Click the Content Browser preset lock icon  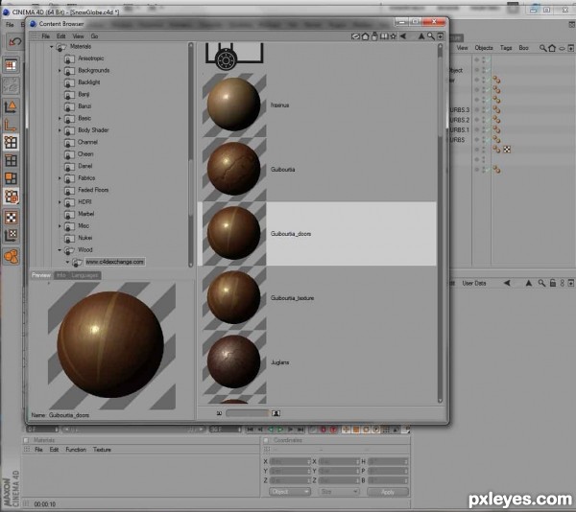(374, 36)
